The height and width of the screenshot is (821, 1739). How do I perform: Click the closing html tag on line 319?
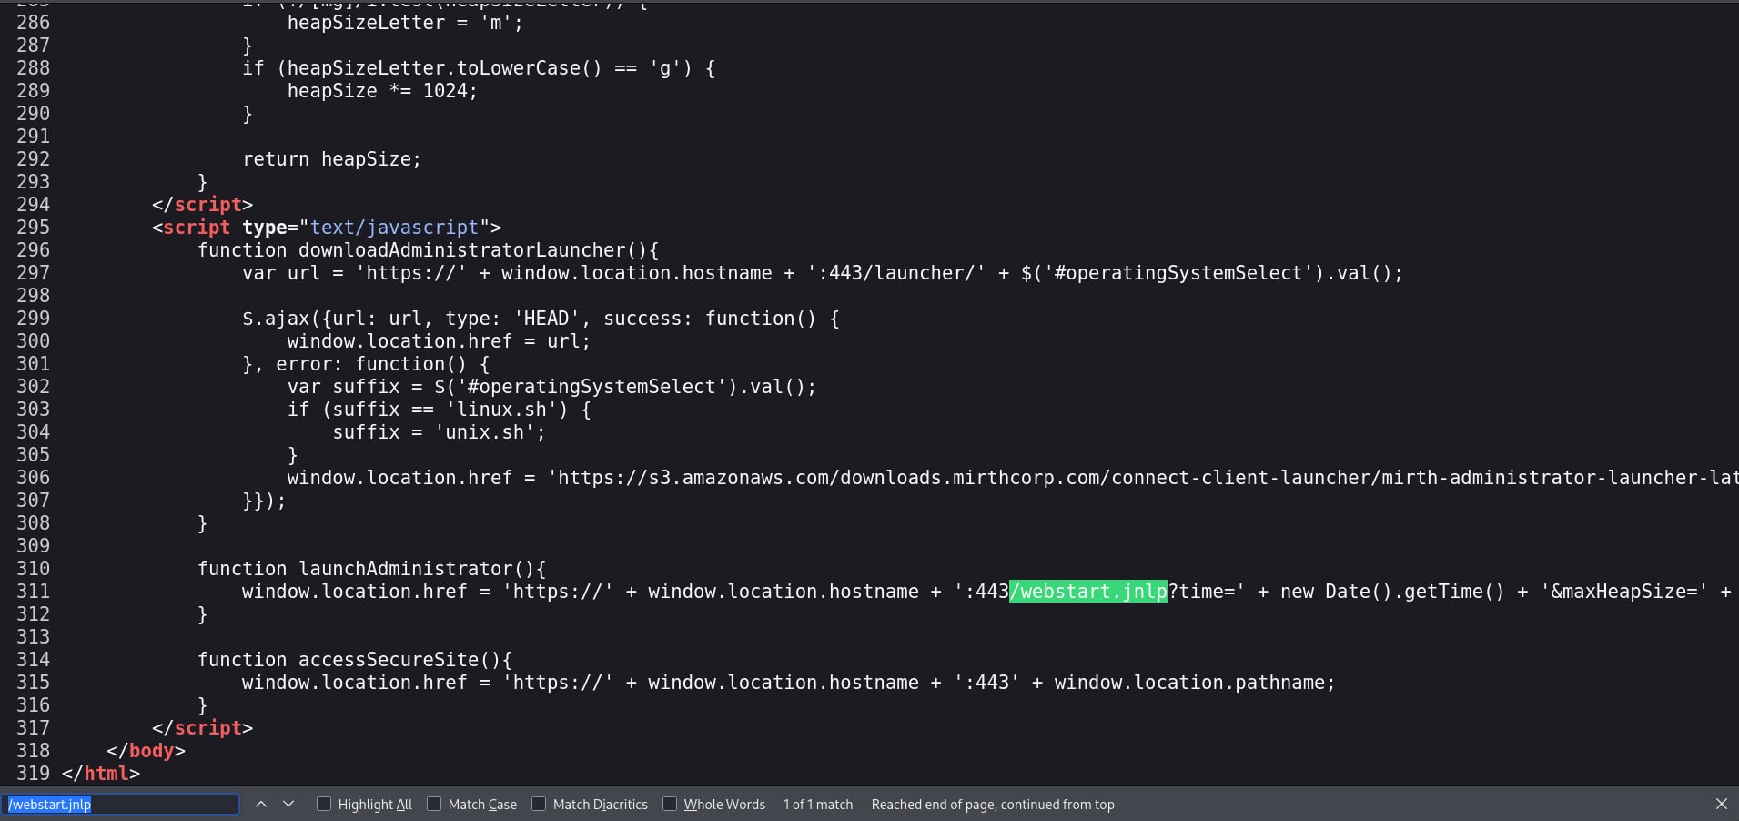point(101,774)
